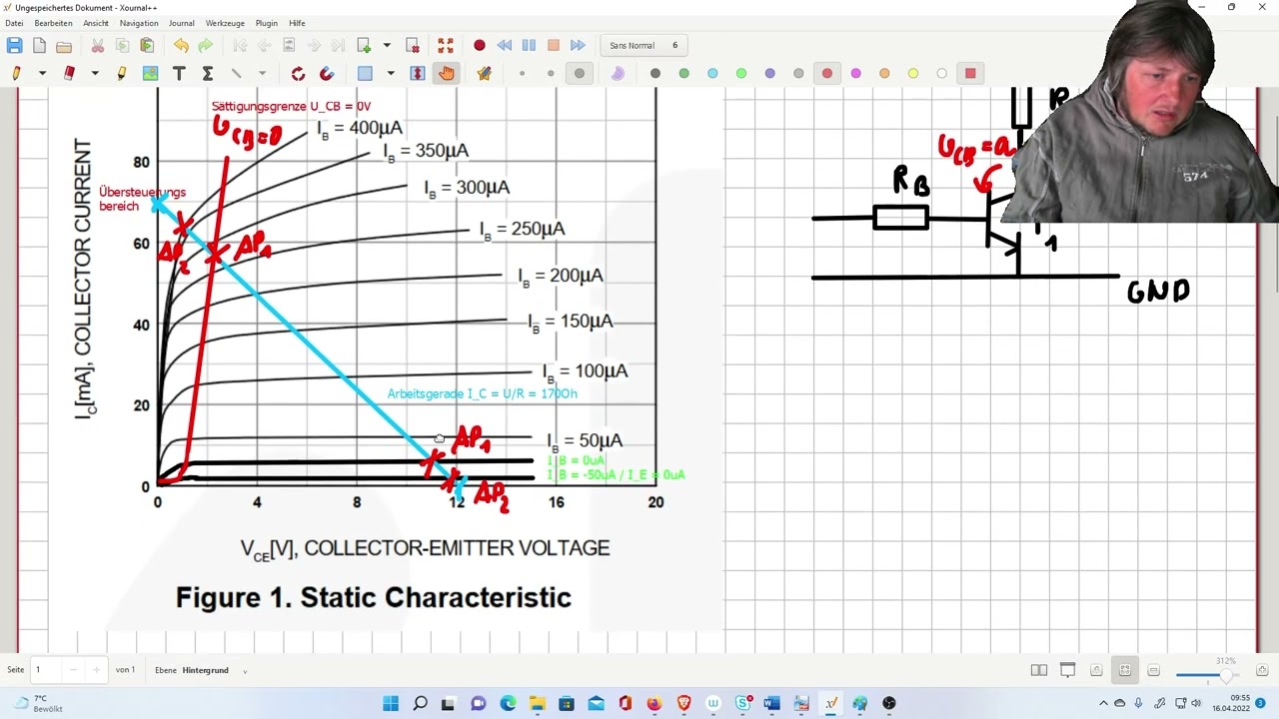Toggle fullscreen mode
Screen dimensions: 1279x719
[446, 45]
